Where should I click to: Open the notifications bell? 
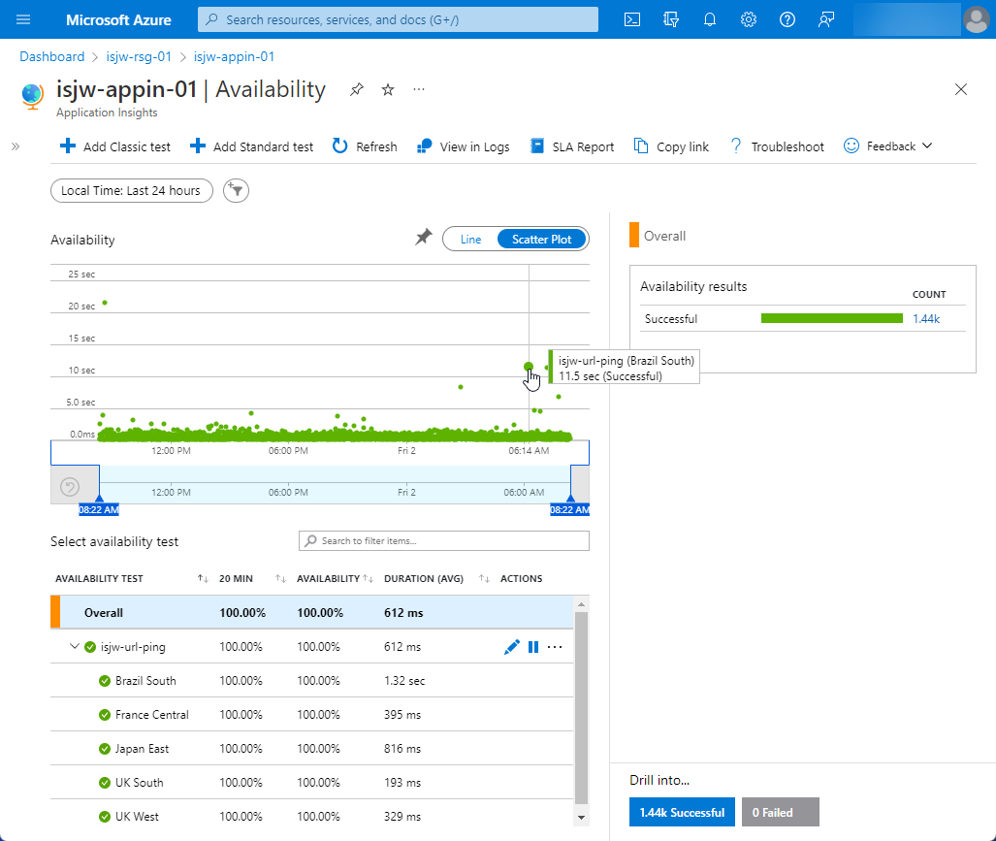(710, 19)
